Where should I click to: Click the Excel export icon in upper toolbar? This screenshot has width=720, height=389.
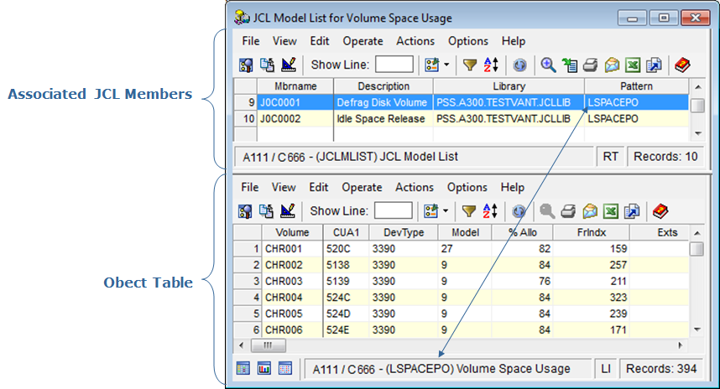pyautogui.click(x=633, y=65)
